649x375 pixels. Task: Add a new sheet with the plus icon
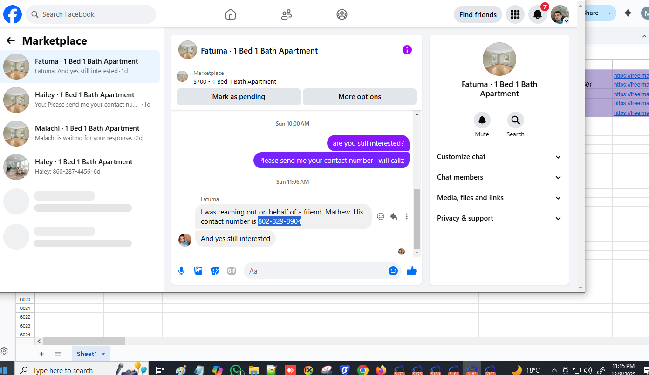(x=41, y=354)
